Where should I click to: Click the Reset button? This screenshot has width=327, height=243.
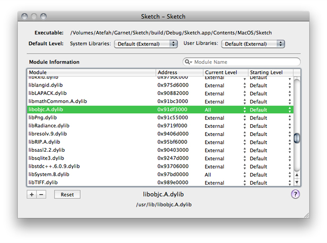[67, 195]
